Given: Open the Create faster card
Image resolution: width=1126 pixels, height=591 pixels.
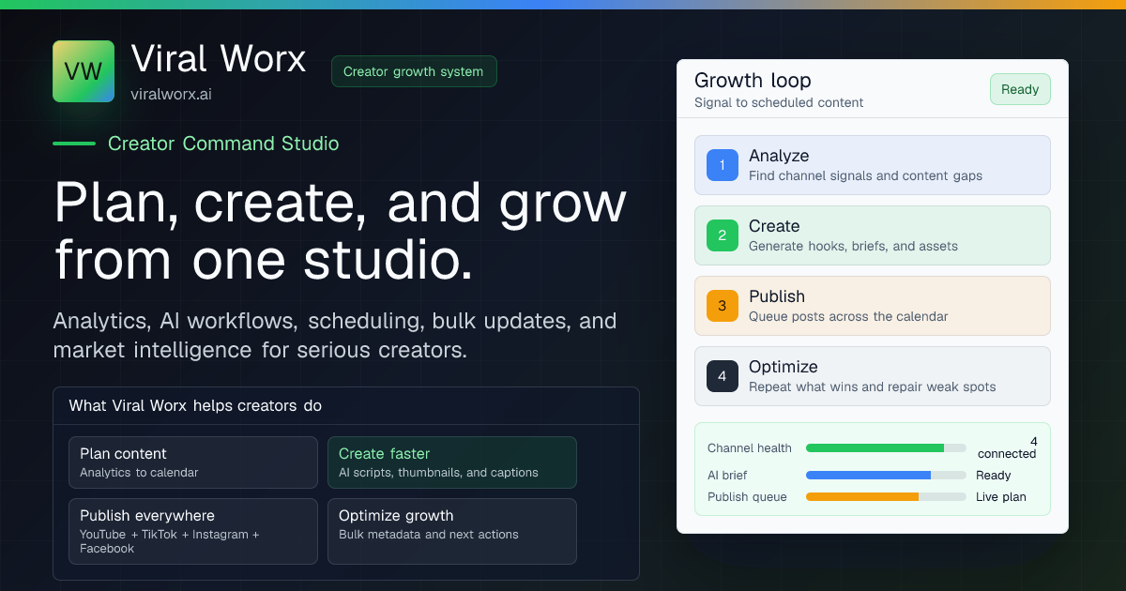Looking at the screenshot, I should (x=452, y=462).
